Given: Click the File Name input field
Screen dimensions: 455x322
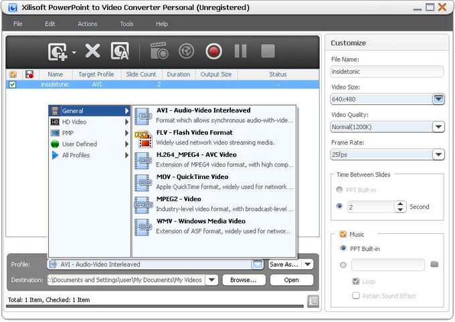Looking at the screenshot, I should click(x=387, y=71).
